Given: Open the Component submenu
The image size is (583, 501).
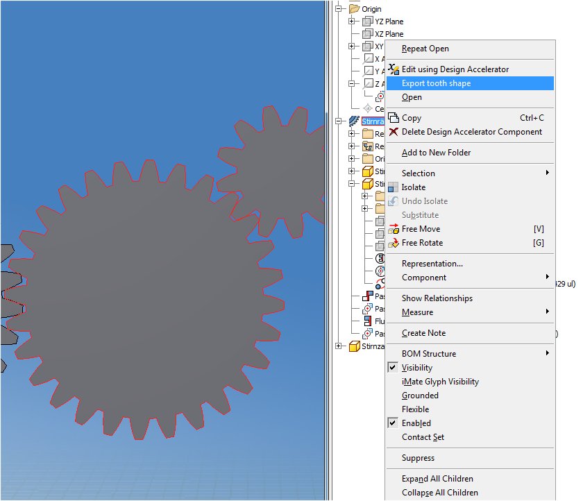Looking at the screenshot, I should point(470,278).
